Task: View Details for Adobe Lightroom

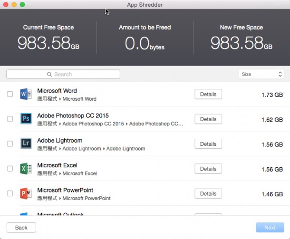Action: coord(208,144)
